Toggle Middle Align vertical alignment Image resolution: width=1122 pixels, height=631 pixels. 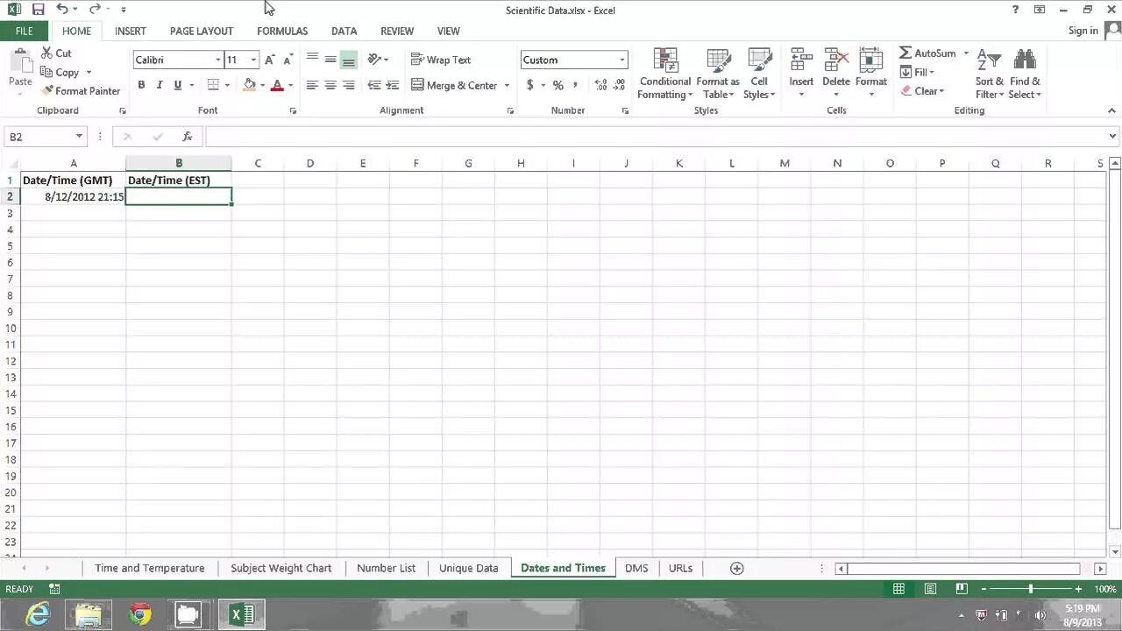click(x=330, y=60)
